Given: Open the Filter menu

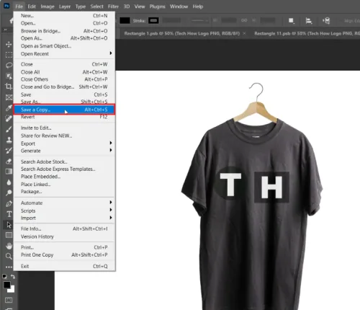Looking at the screenshot, I should [x=113, y=6].
